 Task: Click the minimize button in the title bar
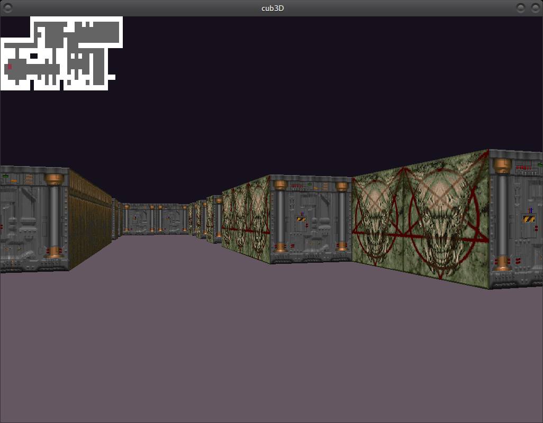[x=520, y=7]
